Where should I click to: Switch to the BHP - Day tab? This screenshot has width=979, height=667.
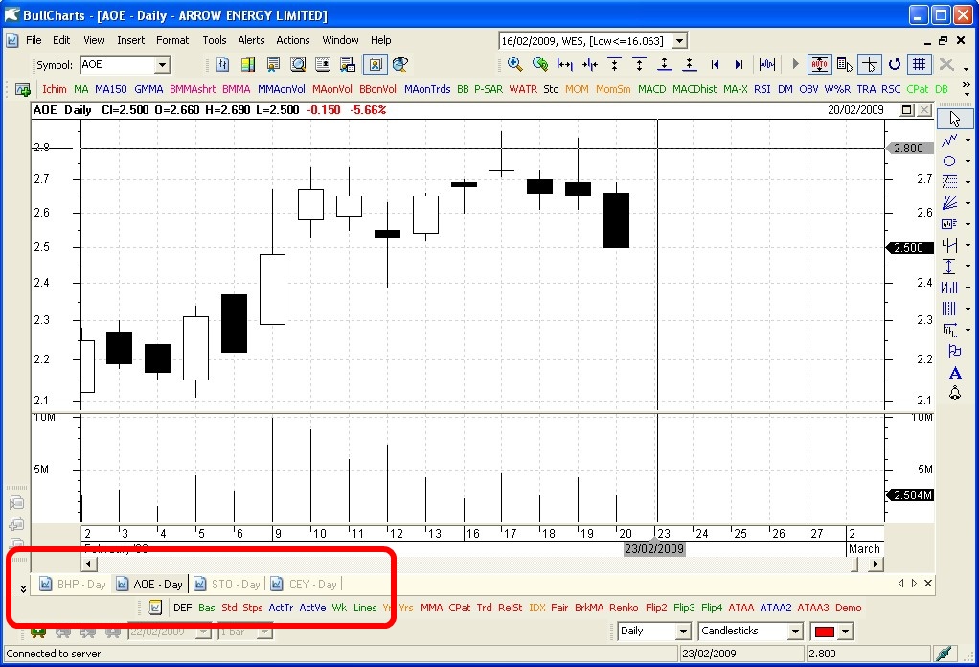click(x=73, y=585)
